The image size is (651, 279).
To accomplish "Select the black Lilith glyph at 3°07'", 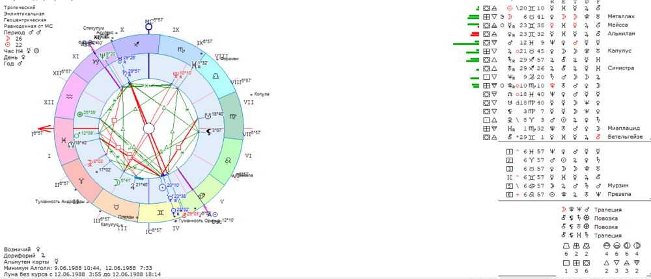I will coord(208,132).
